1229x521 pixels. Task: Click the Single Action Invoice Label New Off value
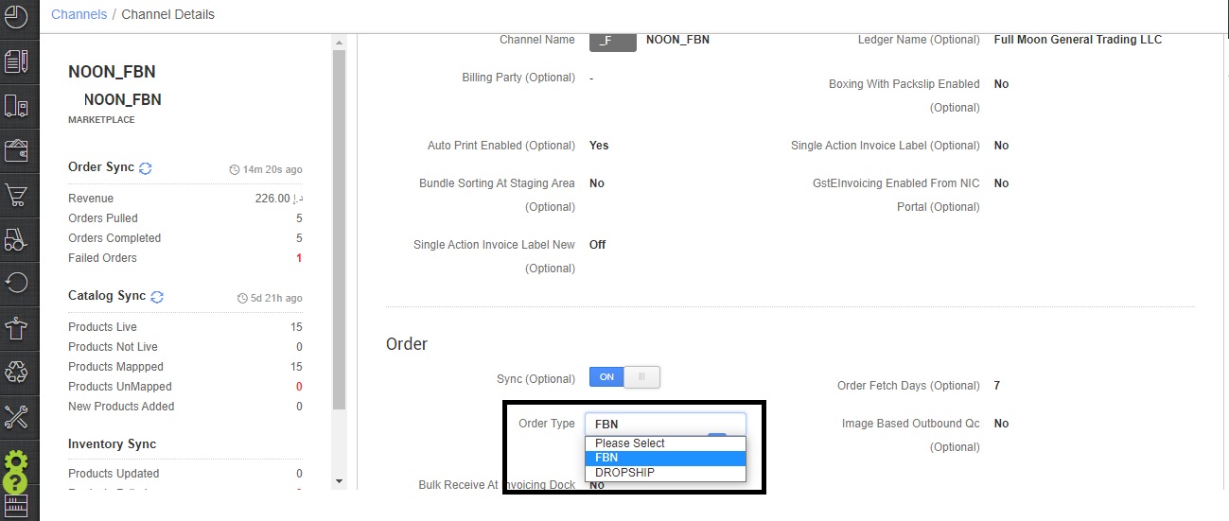pyautogui.click(x=598, y=245)
